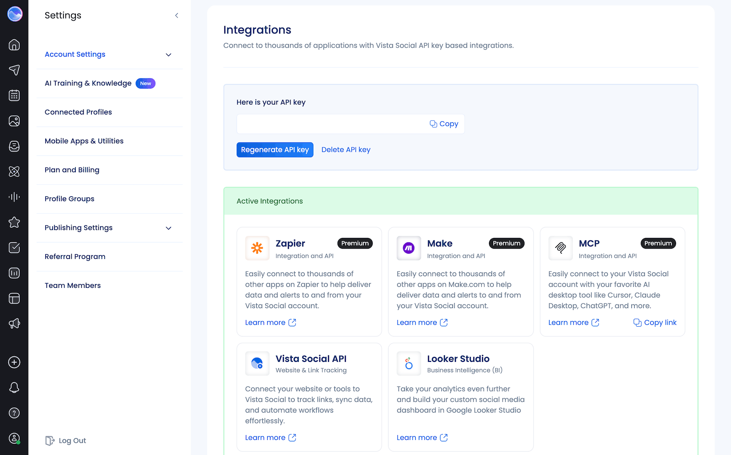Viewport: 731px width, 455px height.
Task: Copy the API key
Action: (x=444, y=124)
